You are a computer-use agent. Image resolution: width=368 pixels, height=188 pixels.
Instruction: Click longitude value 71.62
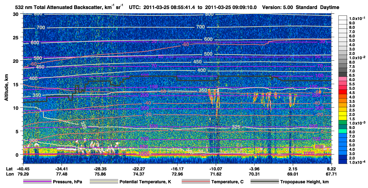coord(216,174)
